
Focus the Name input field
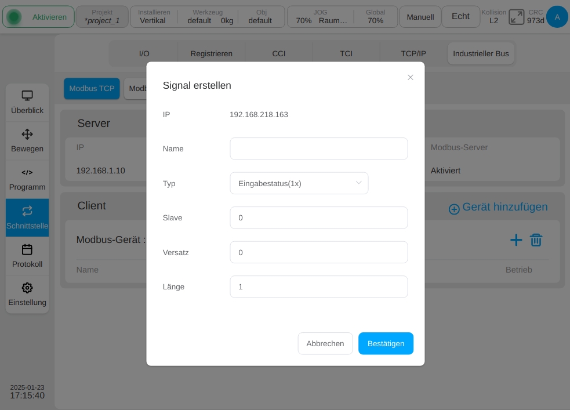pyautogui.click(x=319, y=148)
